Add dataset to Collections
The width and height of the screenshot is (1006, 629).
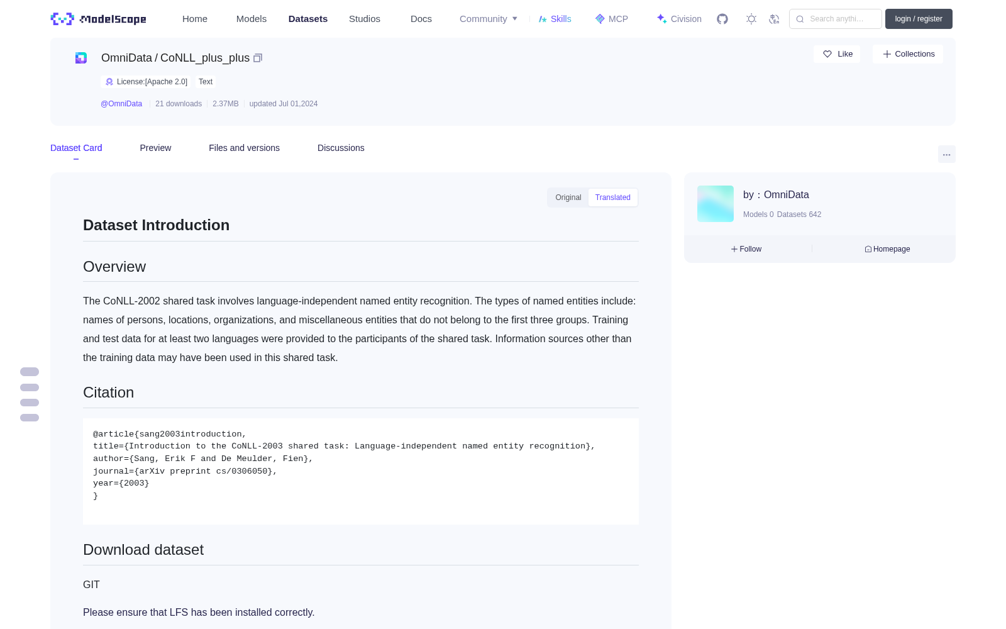point(908,54)
